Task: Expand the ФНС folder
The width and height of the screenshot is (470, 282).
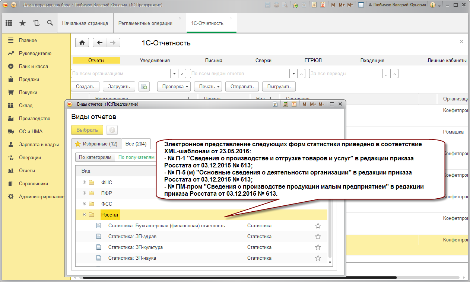Action: coord(84,182)
